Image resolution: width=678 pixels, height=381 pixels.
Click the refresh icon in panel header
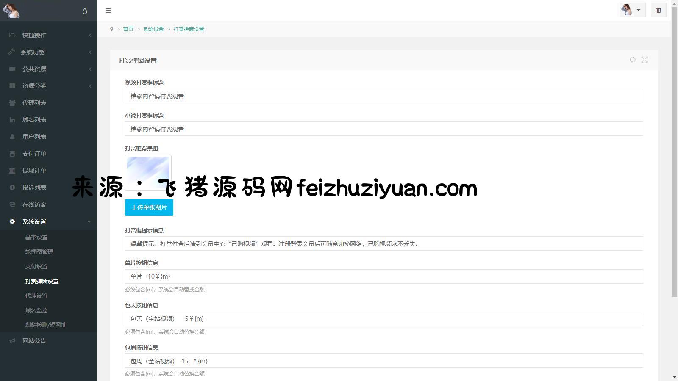[x=632, y=60]
